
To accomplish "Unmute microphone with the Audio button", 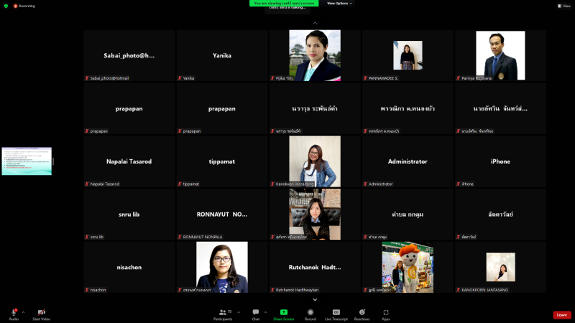I will point(13,313).
